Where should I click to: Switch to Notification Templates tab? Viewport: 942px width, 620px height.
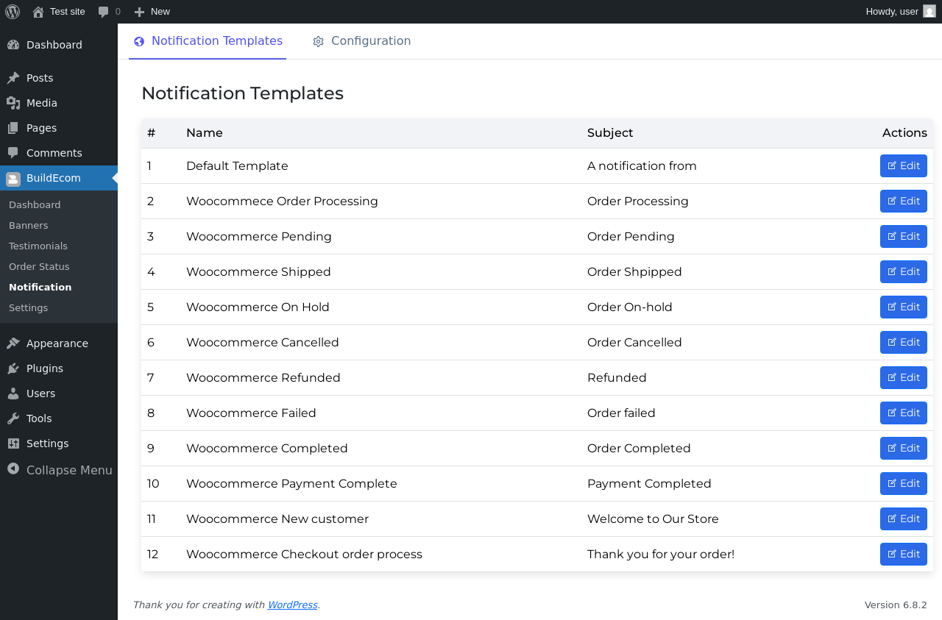coord(208,41)
